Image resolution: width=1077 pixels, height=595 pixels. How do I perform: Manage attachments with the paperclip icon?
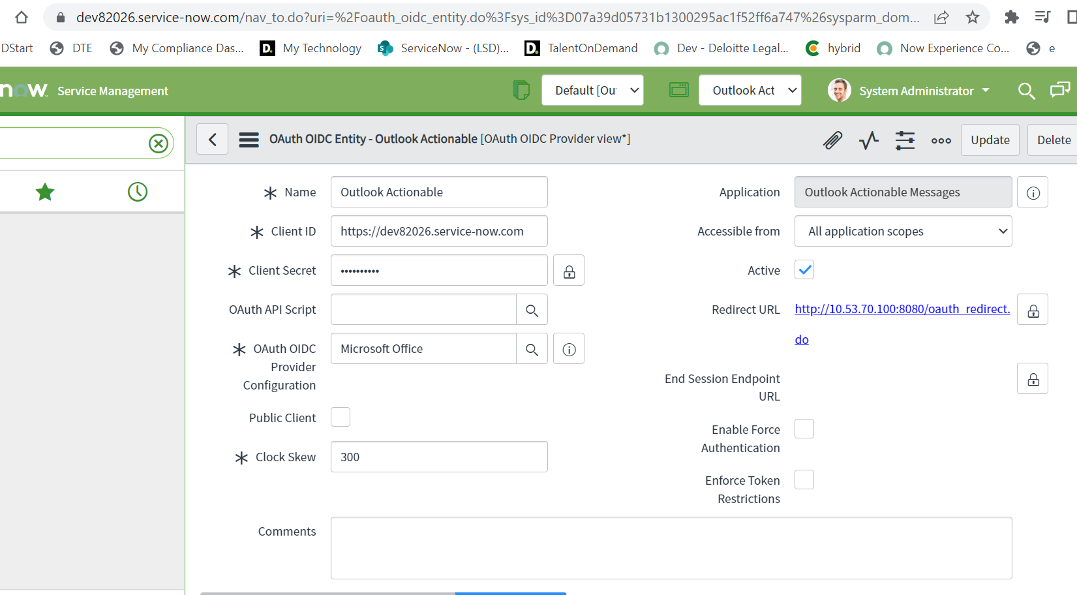[x=833, y=140]
